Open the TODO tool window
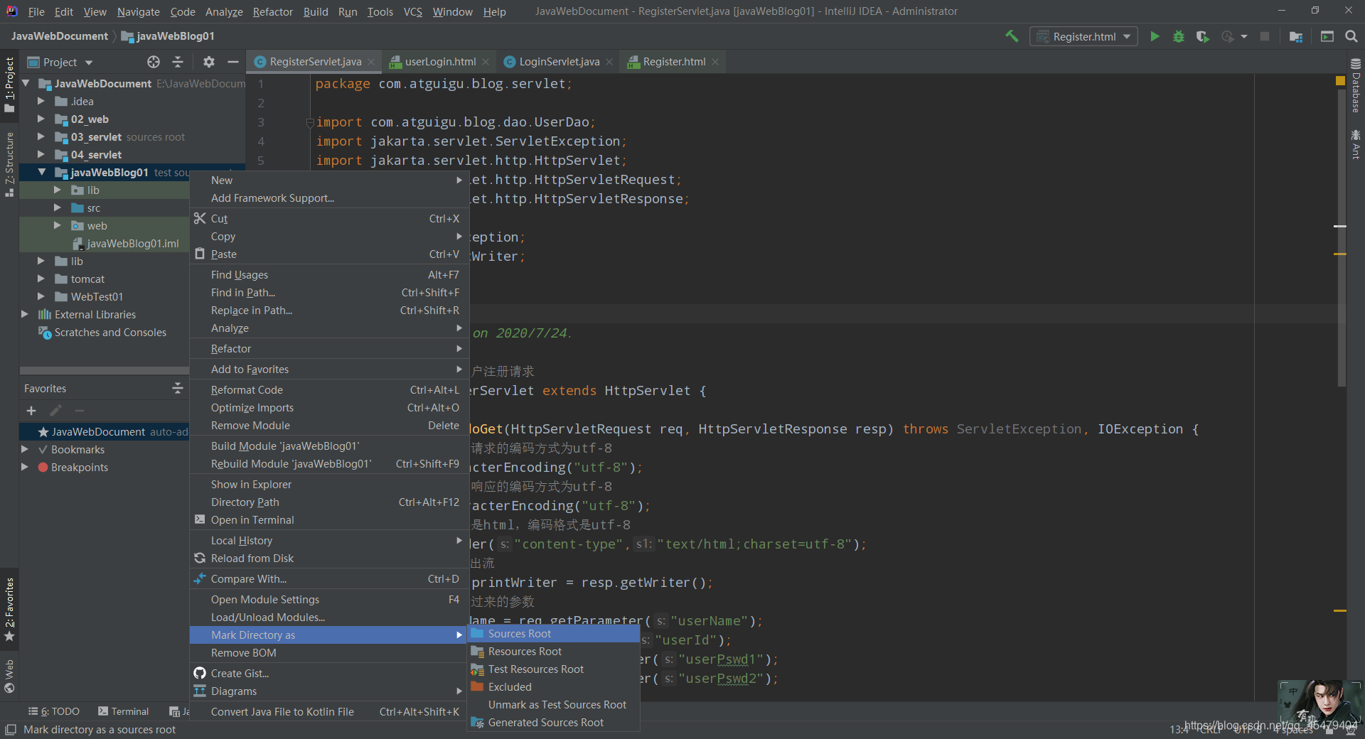Viewport: 1365px width, 739px height. 54,711
